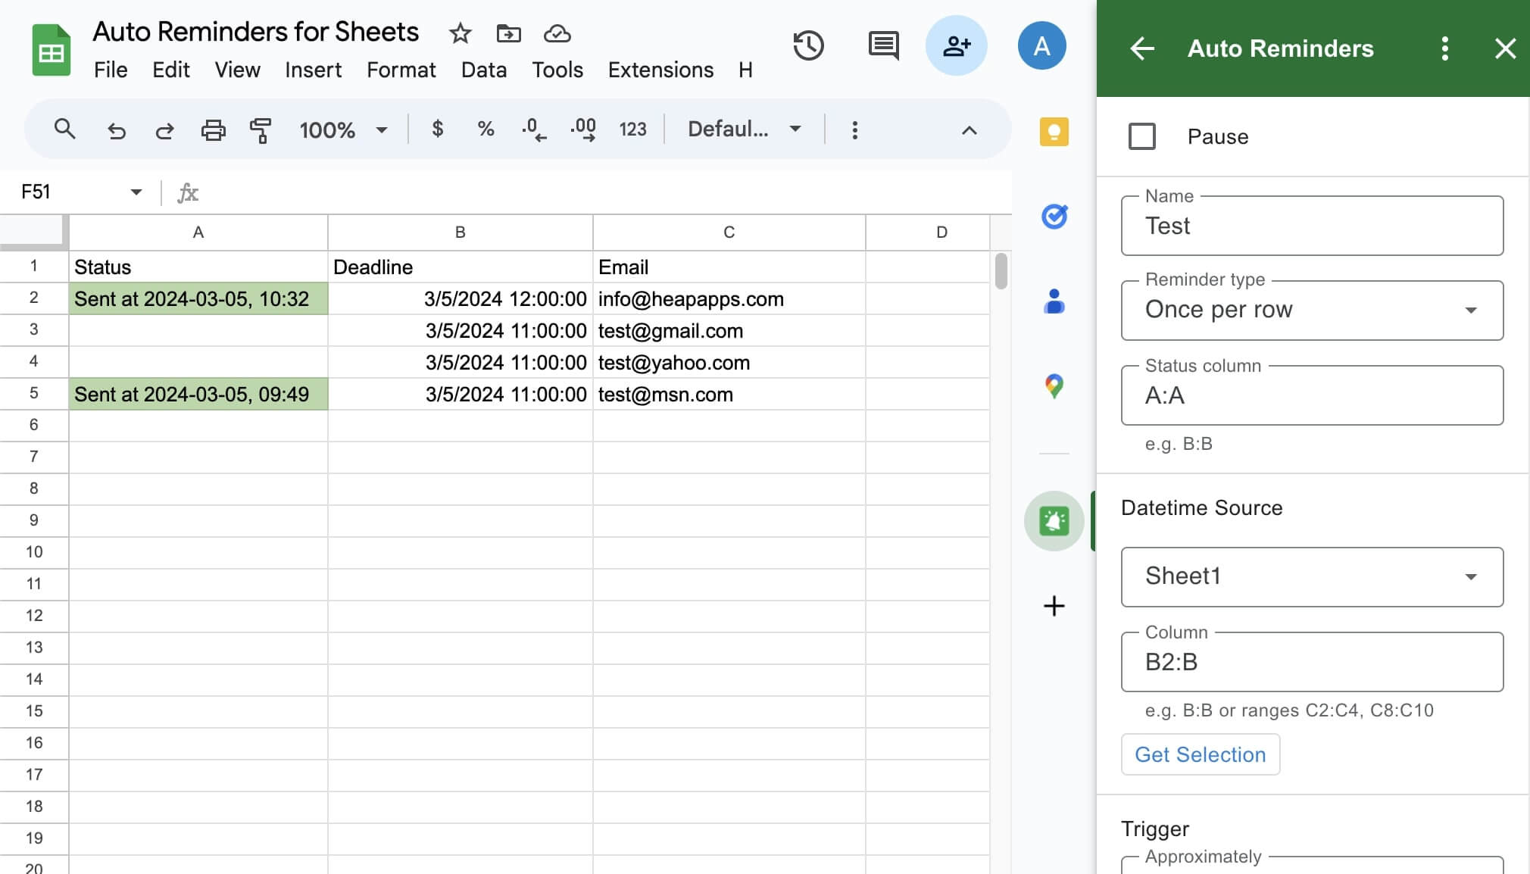Go back using Auto Reminders arrow

tap(1141, 48)
